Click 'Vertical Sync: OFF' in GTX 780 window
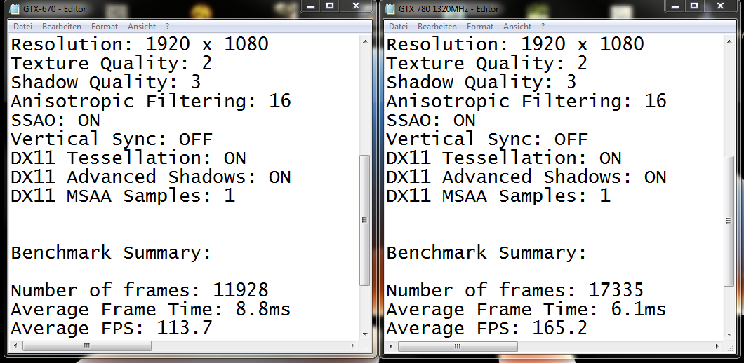The image size is (744, 363). [x=487, y=139]
